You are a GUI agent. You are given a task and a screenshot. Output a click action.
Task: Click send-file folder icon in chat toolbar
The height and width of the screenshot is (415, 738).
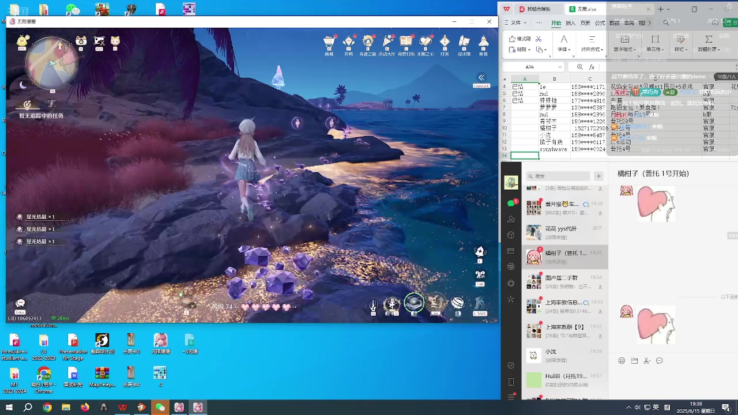(634, 361)
